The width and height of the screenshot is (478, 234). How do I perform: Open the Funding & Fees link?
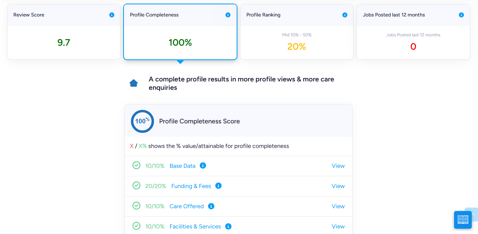pos(191,186)
